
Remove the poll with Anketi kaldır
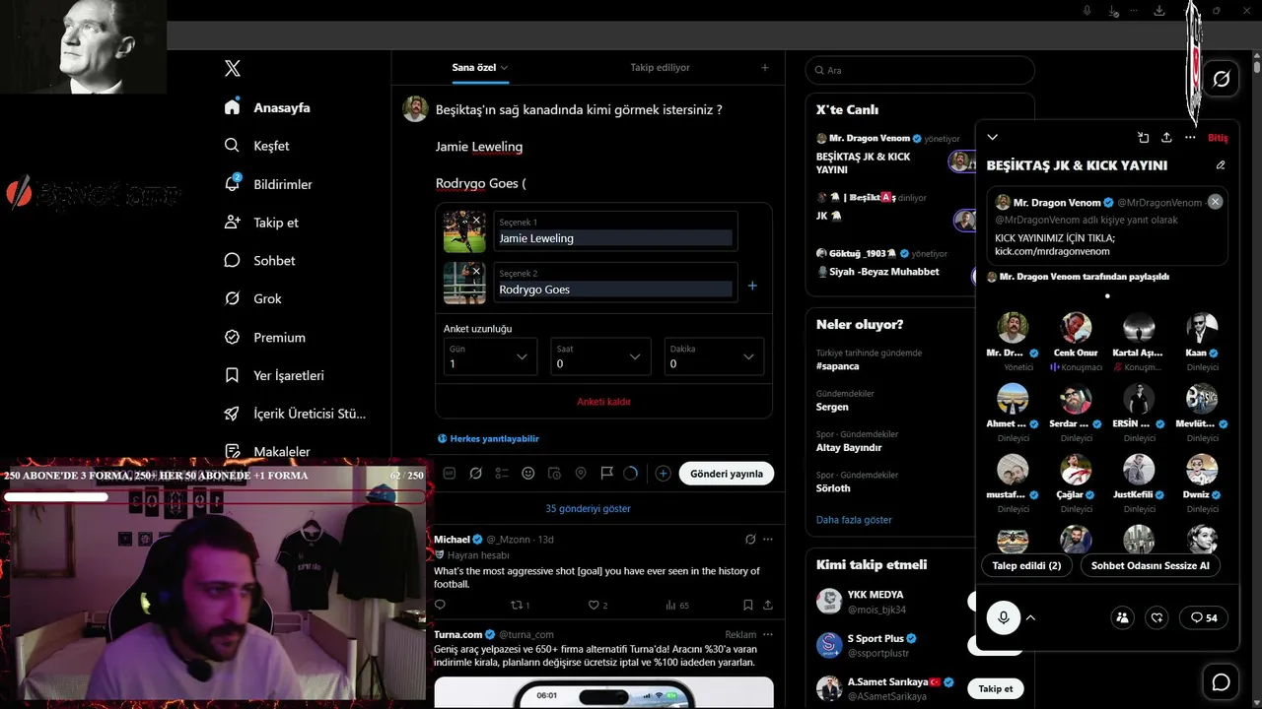pyautogui.click(x=603, y=402)
